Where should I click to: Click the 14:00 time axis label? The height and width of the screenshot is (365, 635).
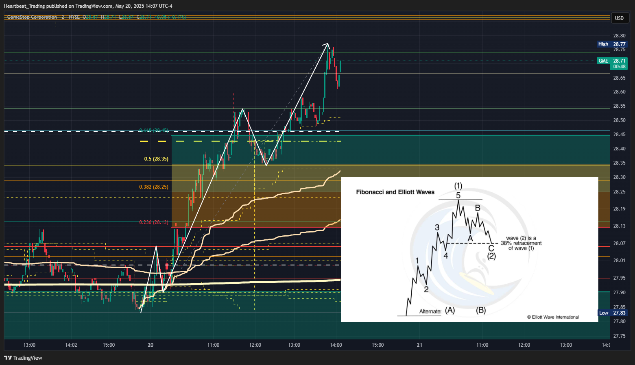pyautogui.click(x=336, y=345)
